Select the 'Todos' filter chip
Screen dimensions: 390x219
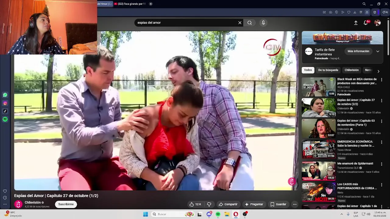point(308,70)
